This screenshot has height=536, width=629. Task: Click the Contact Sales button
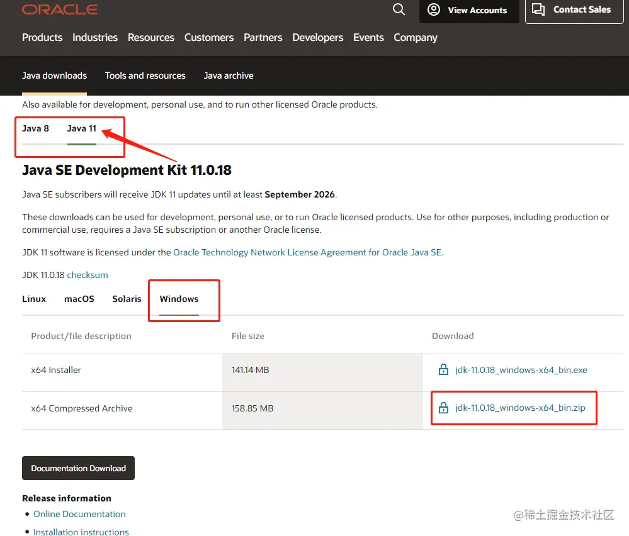574,11
